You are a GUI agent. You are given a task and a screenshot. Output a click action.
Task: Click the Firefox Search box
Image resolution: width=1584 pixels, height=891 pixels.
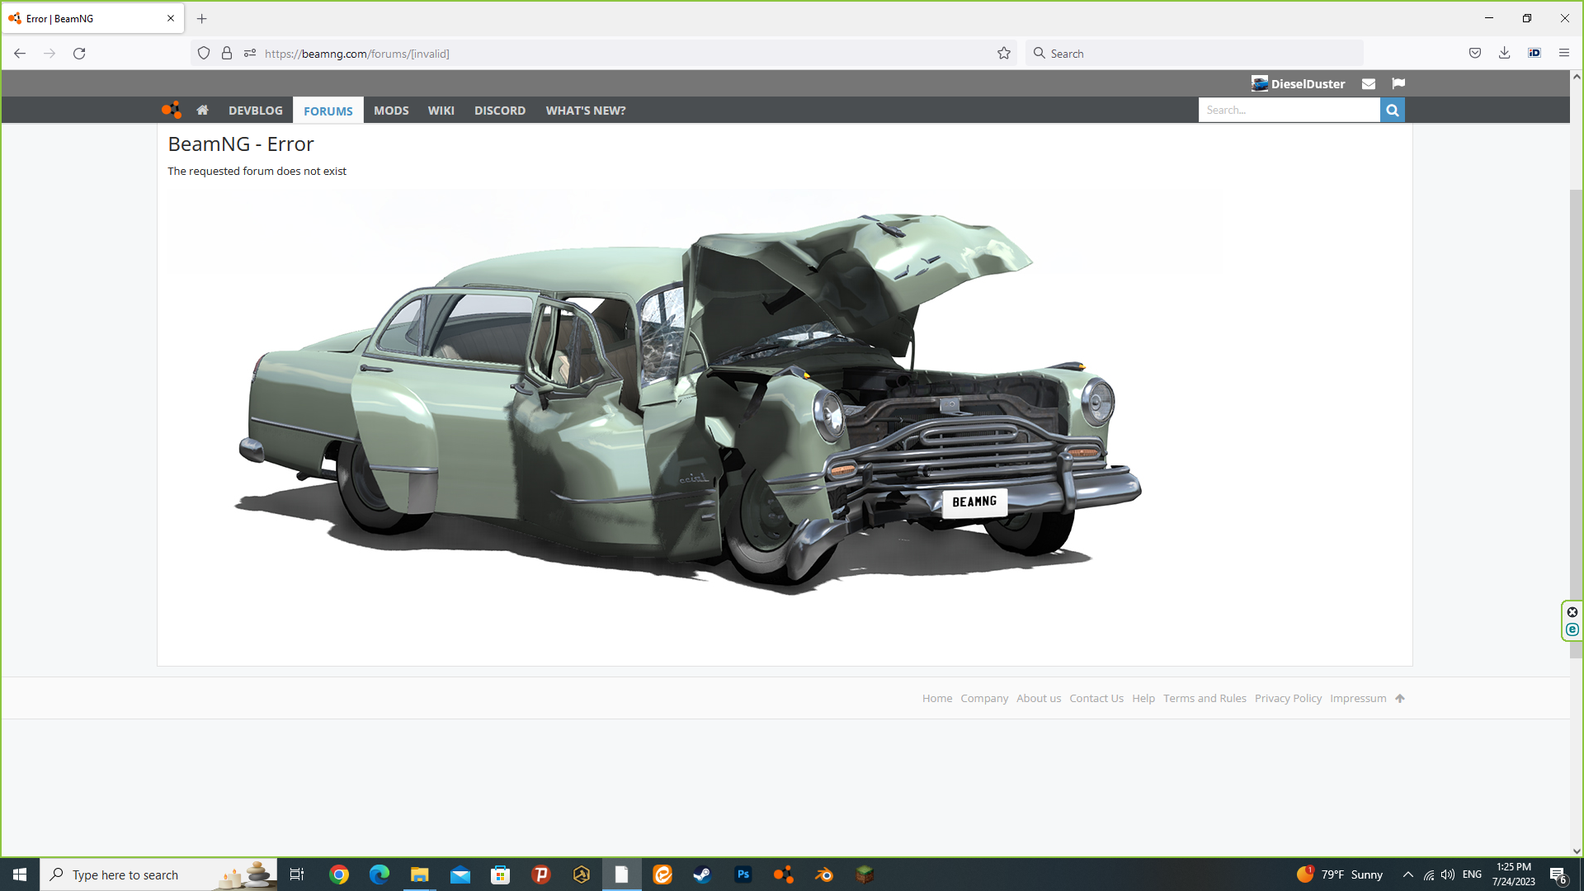pyautogui.click(x=1195, y=54)
